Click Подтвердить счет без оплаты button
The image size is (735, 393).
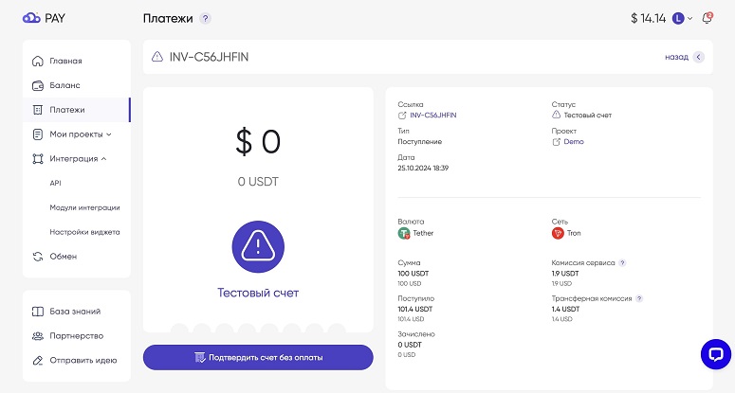coord(258,357)
